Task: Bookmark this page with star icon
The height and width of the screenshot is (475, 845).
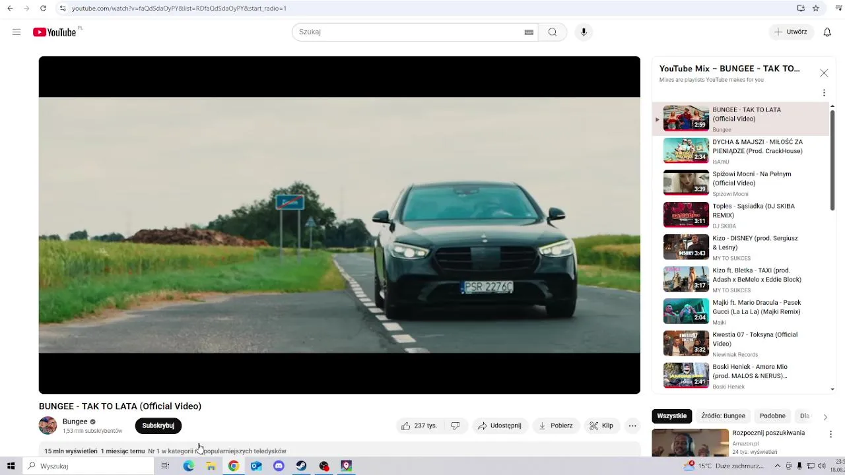Action: coord(816,8)
